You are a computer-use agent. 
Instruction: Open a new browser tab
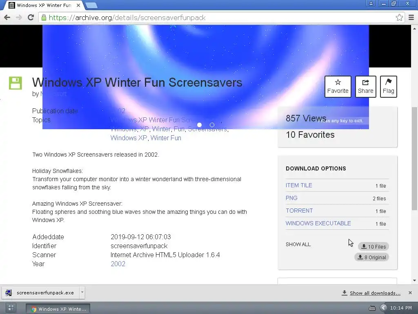(91, 5)
